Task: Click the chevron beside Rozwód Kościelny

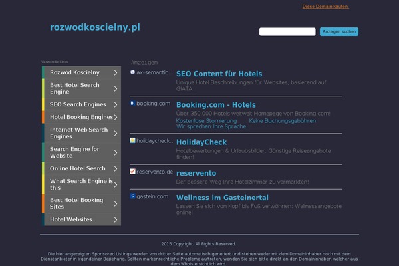Action: pyautogui.click(x=116, y=72)
